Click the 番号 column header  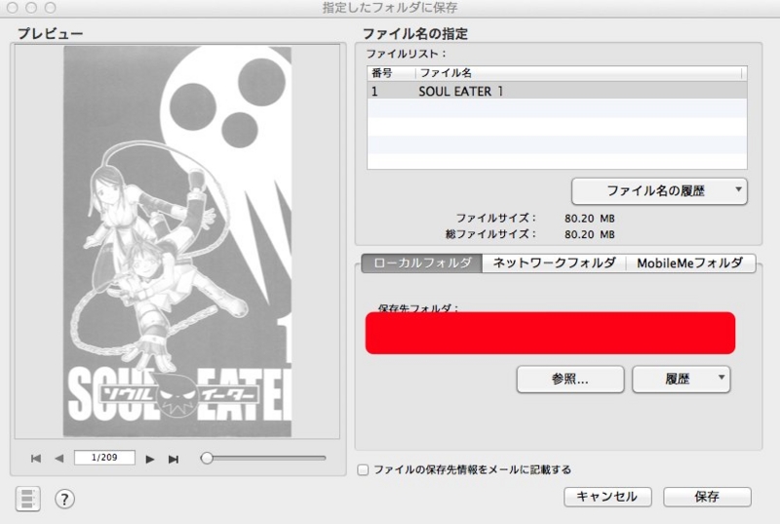[x=391, y=73]
